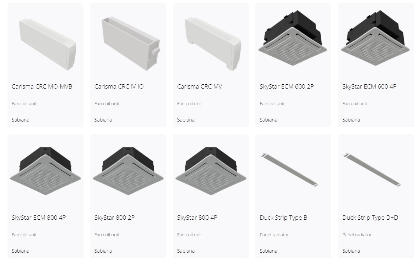View the SkyStar ECM 600 4P thumbnail

[375, 38]
